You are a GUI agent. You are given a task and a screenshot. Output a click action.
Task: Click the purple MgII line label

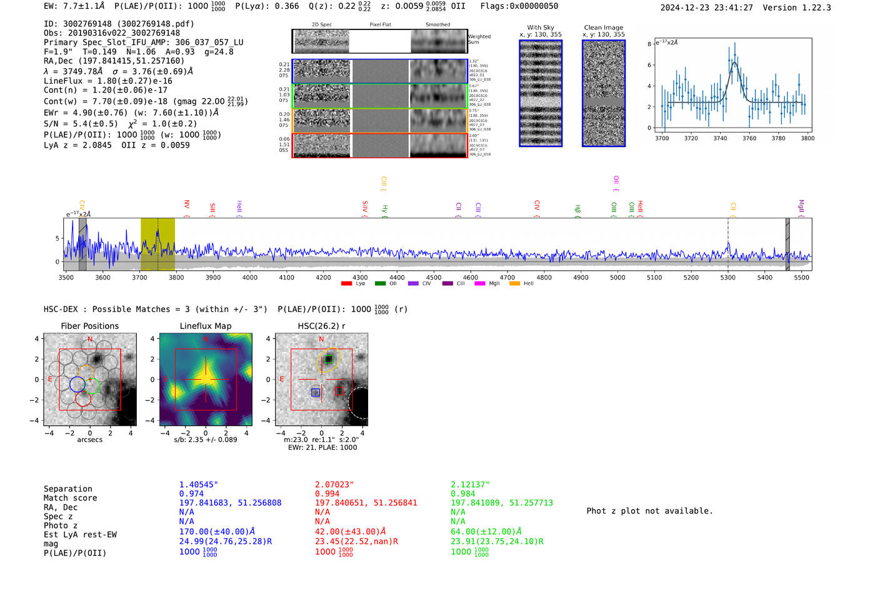pos(801,208)
